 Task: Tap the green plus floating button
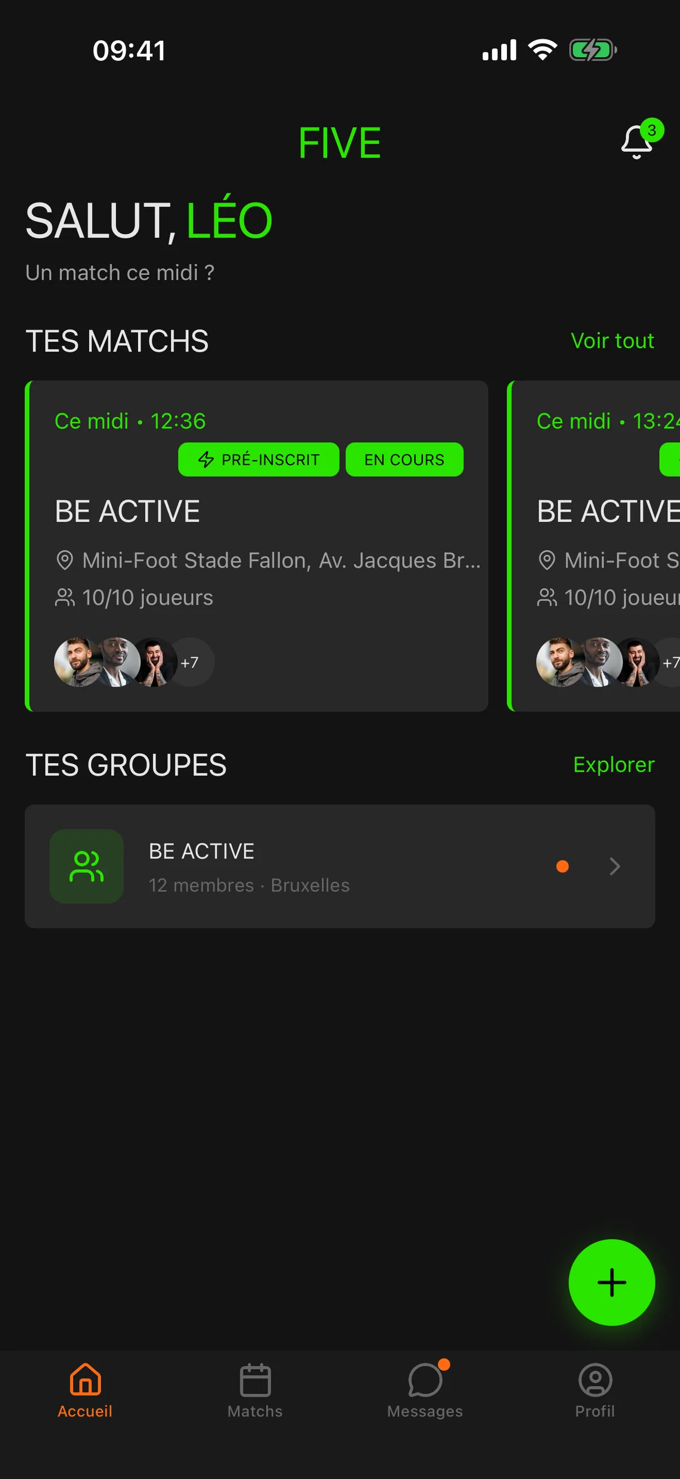[611, 1282]
